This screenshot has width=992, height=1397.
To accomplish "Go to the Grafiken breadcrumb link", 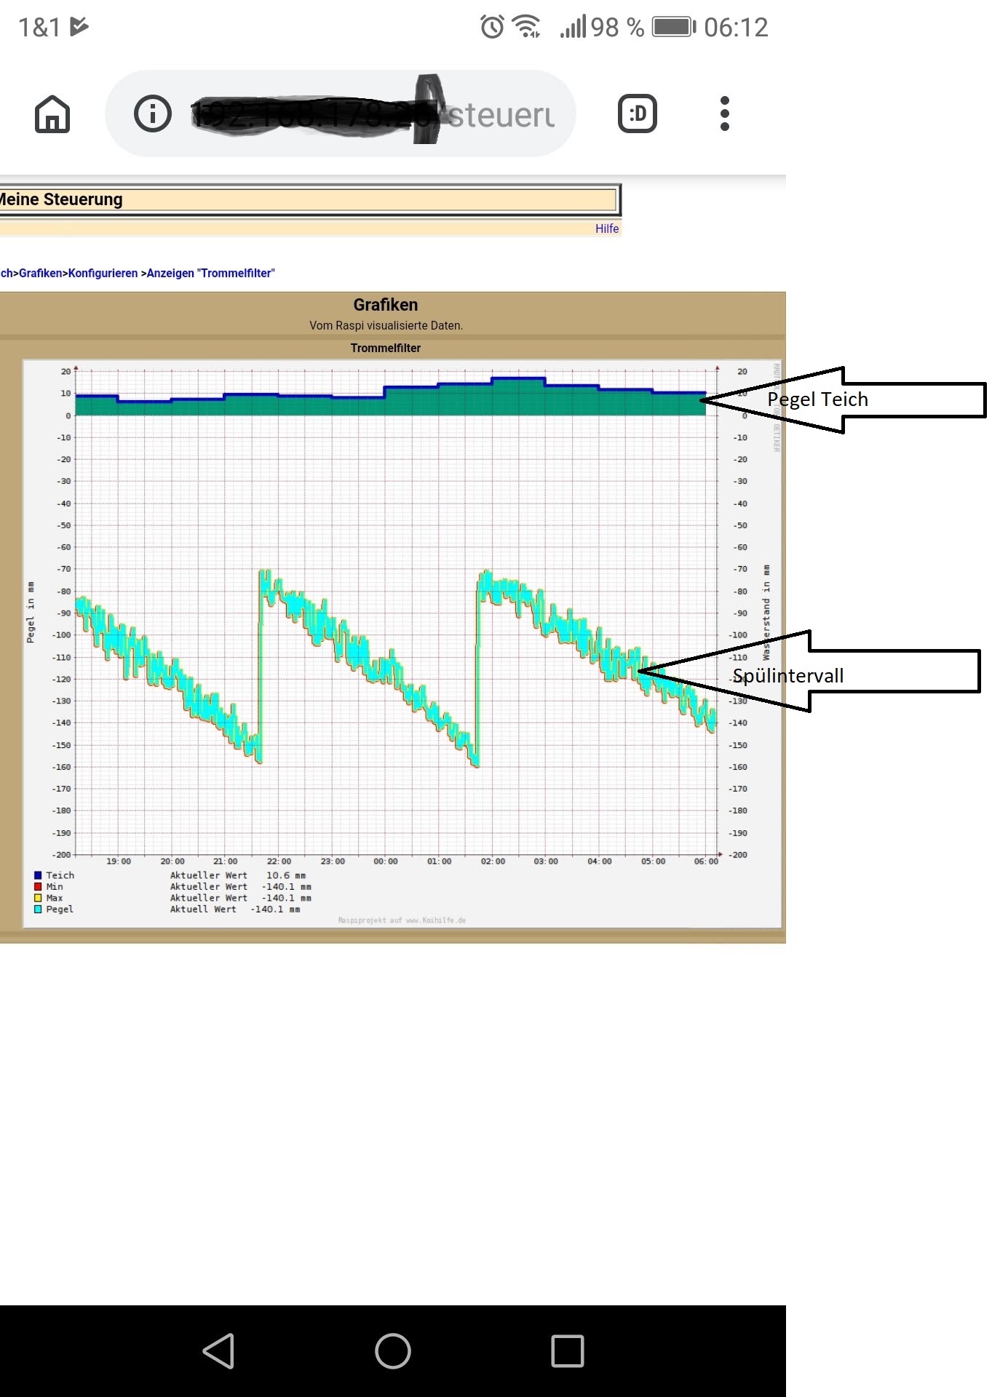I will [41, 274].
